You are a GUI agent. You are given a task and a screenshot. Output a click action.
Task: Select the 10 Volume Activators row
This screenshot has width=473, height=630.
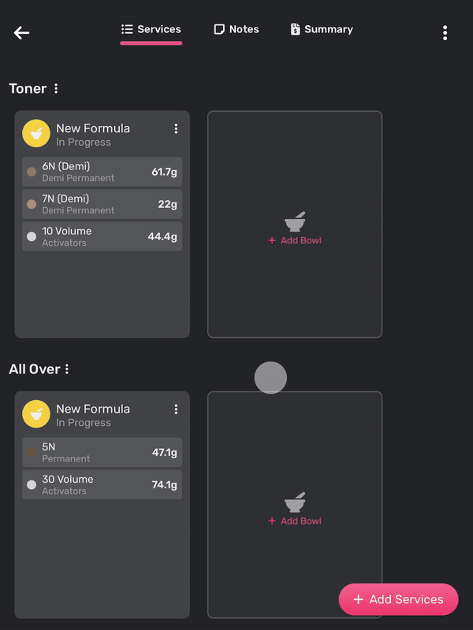[x=102, y=236]
